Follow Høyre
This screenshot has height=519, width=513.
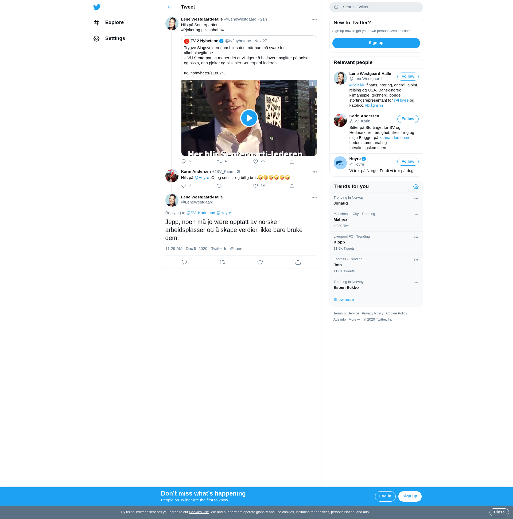click(x=407, y=162)
